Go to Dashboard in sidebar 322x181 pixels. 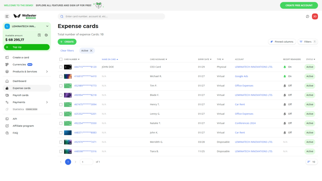point(19,81)
